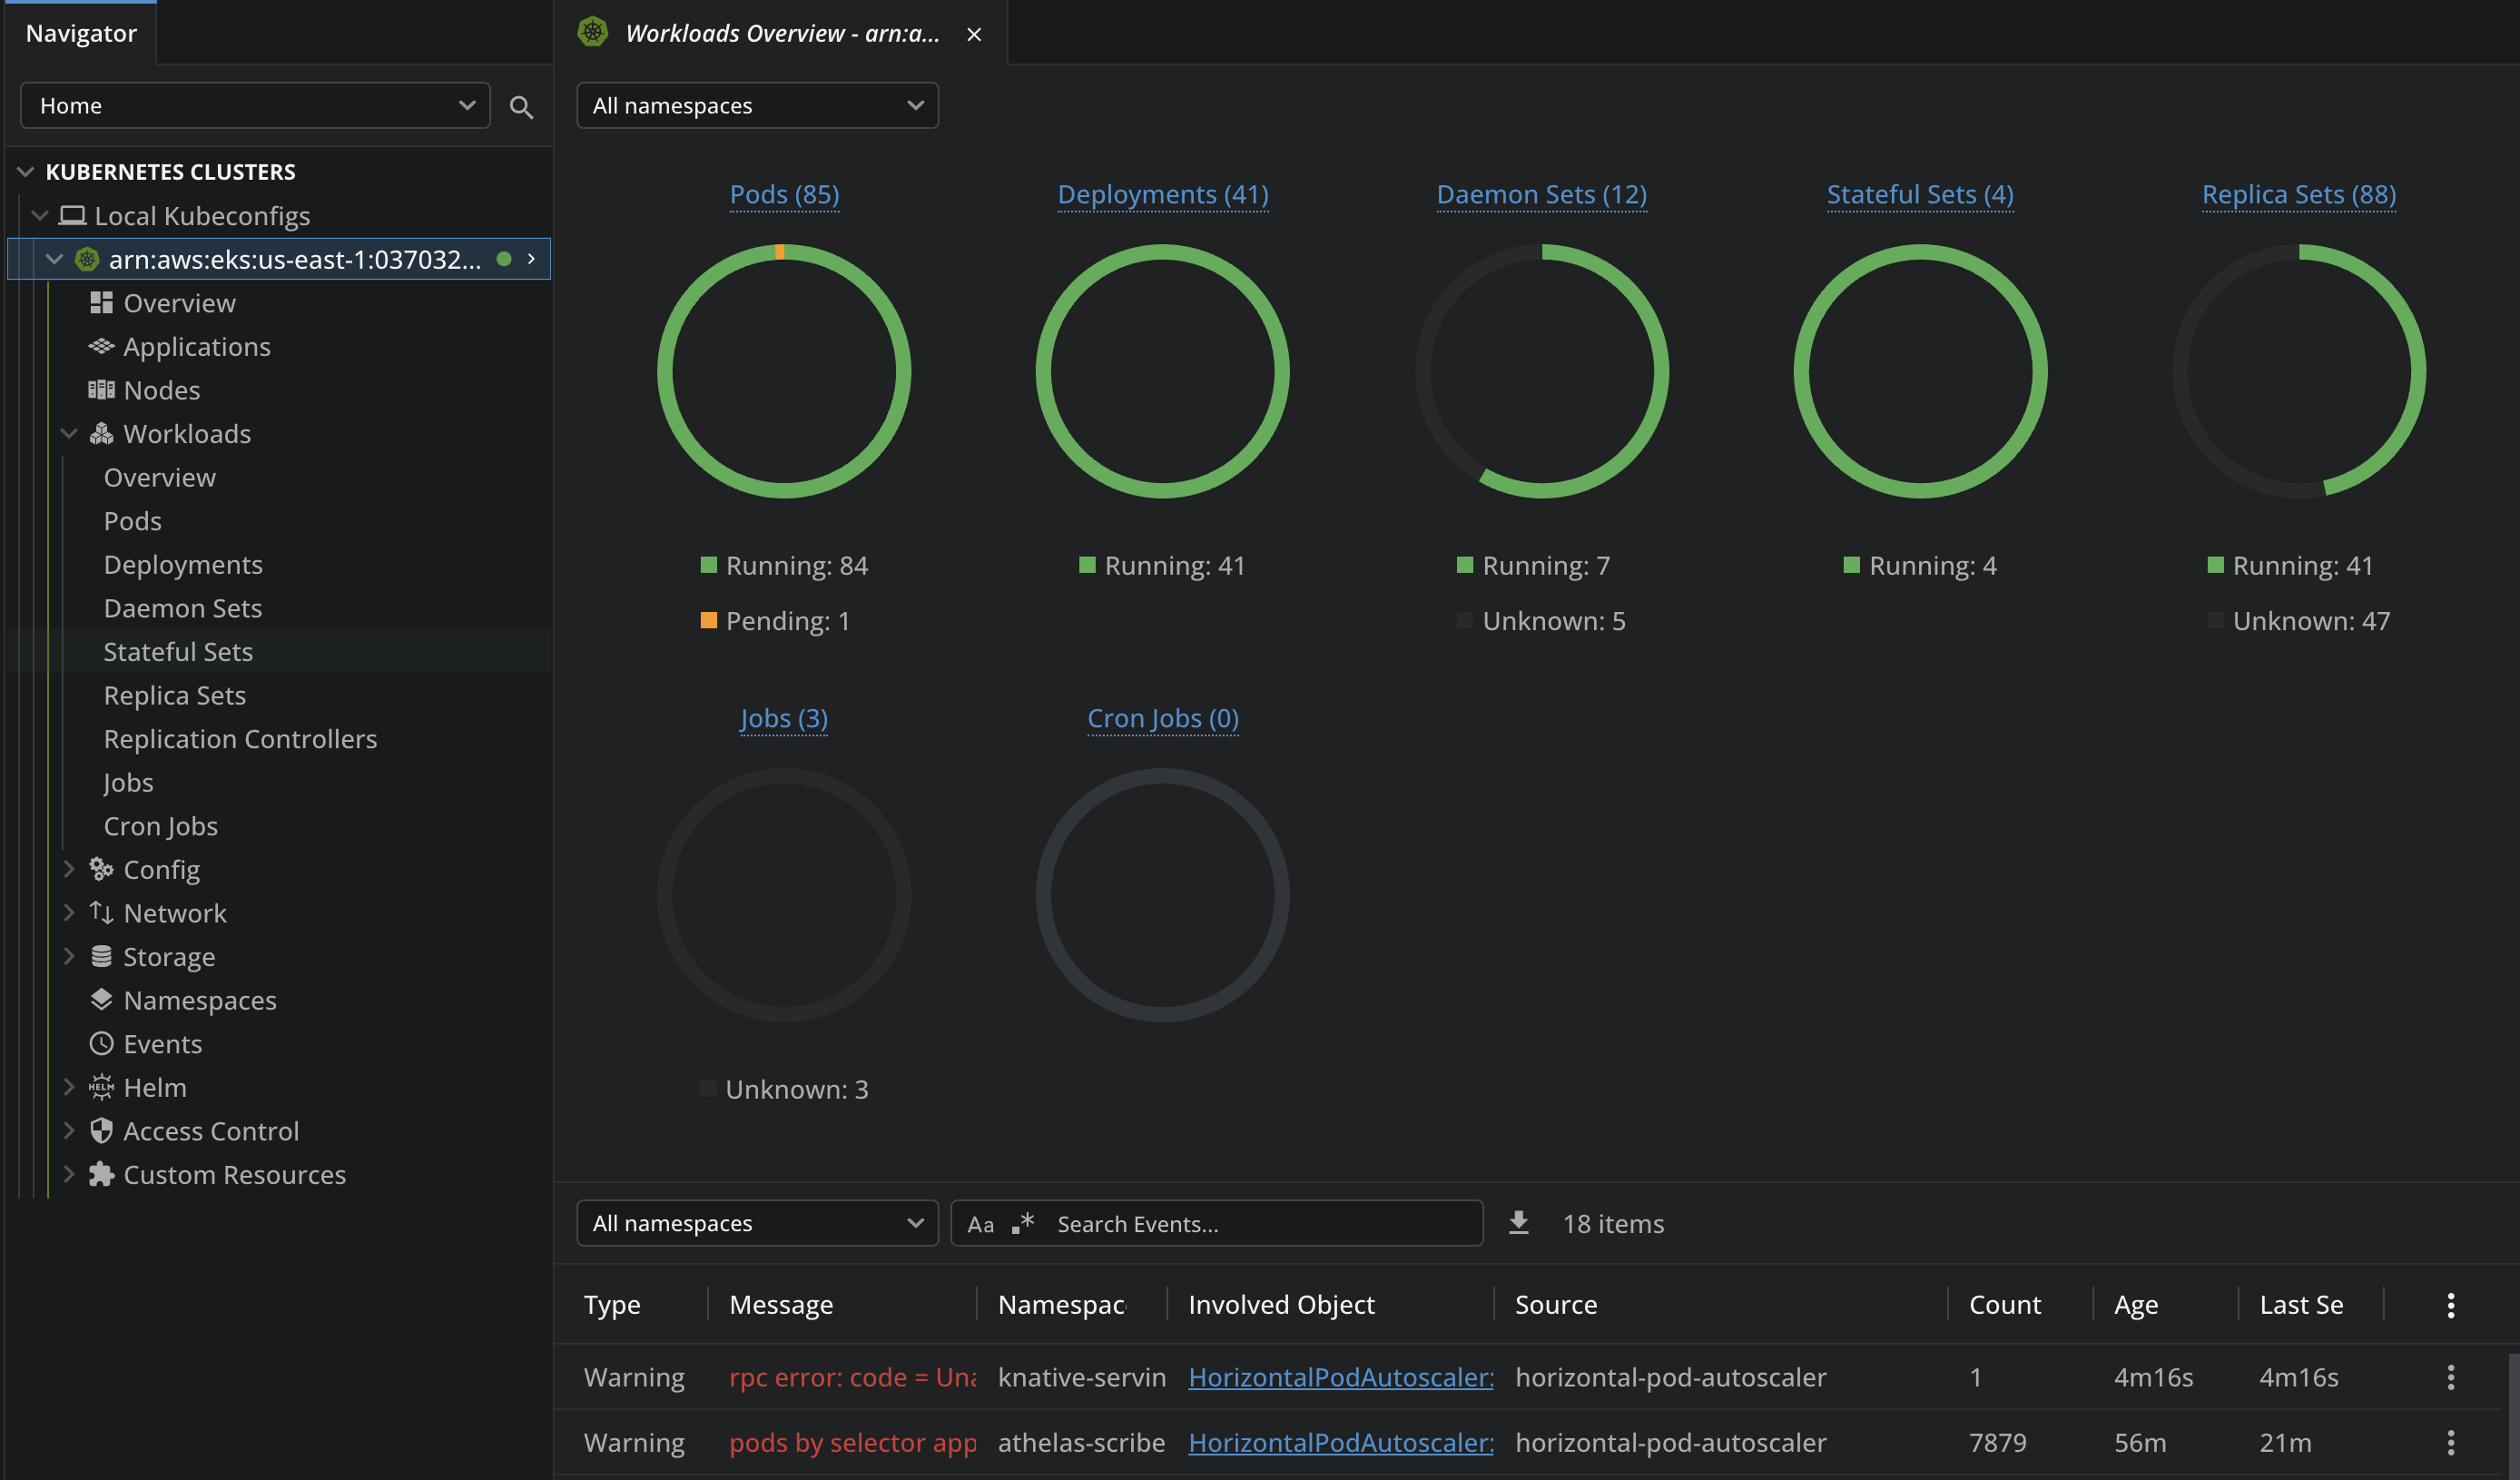Image resolution: width=2520 pixels, height=1480 pixels.
Task: Click the Storage database icon
Action: coord(101,957)
